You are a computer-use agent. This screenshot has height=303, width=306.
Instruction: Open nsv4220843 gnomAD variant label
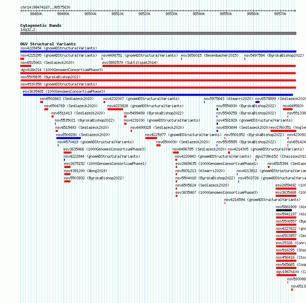point(213,156)
